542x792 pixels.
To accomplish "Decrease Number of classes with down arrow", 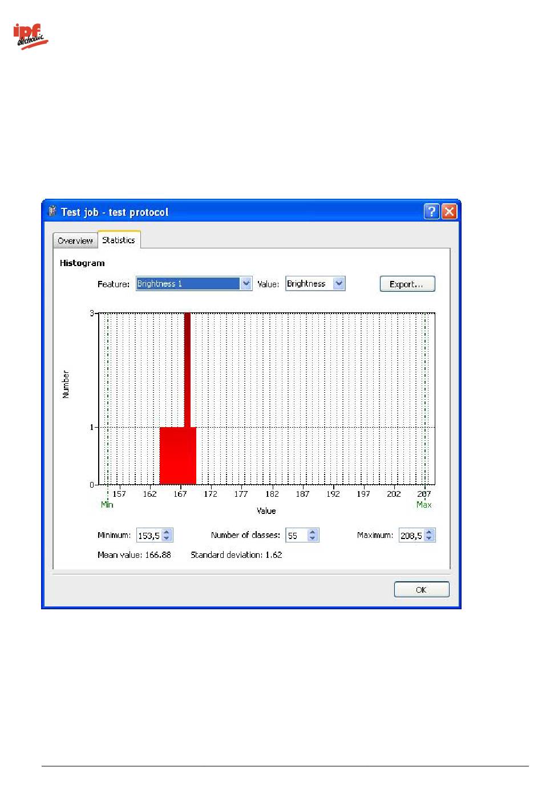I will point(312,538).
